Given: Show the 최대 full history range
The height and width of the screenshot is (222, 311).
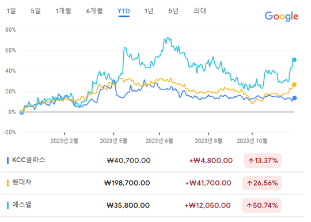Looking at the screenshot, I should tap(200, 11).
